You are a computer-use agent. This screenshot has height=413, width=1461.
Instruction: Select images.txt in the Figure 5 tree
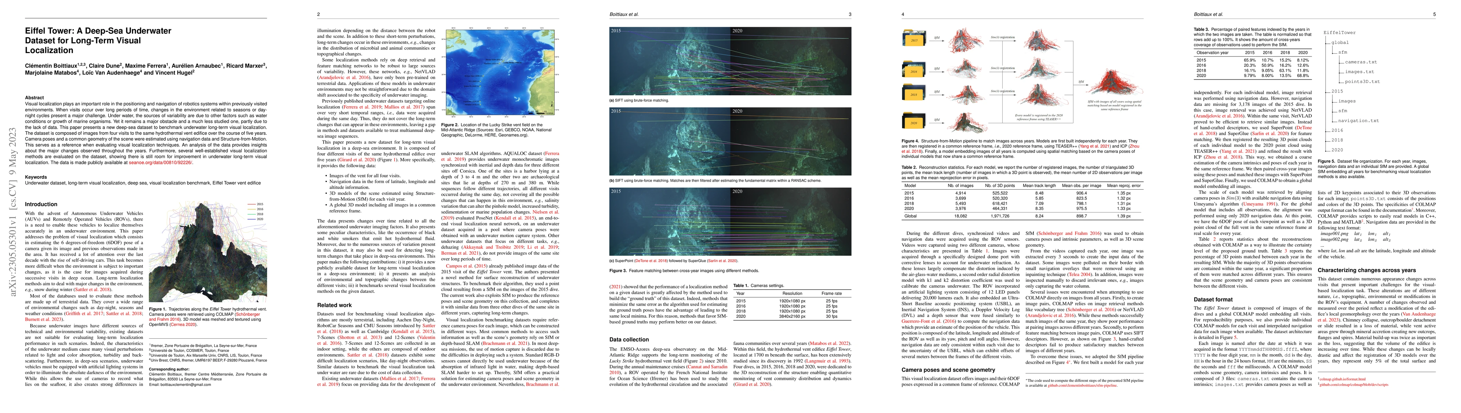pyautogui.click(x=1359, y=72)
